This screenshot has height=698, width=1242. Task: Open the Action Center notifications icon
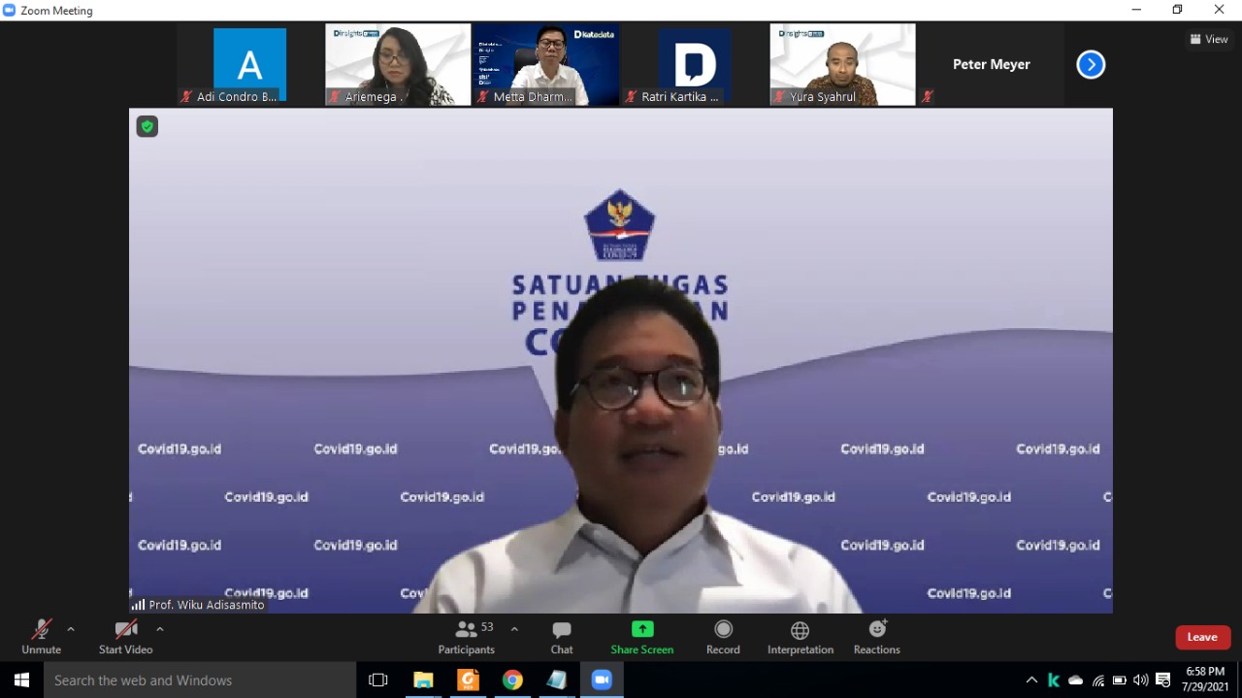[x=1163, y=680]
